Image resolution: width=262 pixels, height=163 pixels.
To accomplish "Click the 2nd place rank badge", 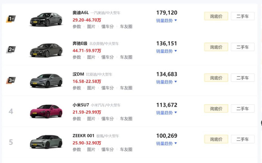I will point(11,50).
